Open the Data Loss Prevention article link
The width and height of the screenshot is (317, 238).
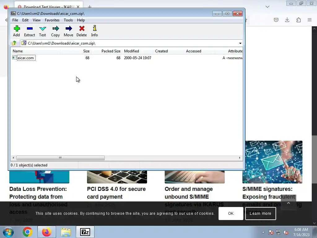(38, 201)
